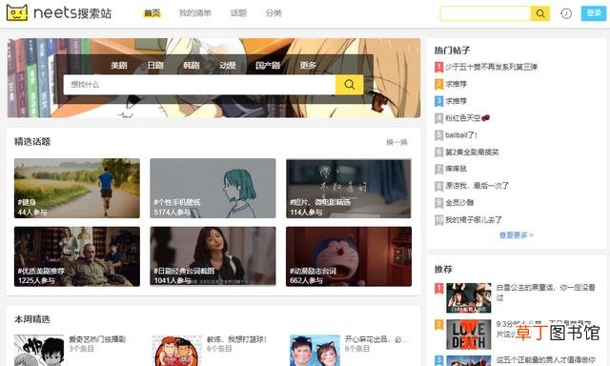Open hot post 我的裙子哪儿去了
Viewport: 610px width, 366px height.
474,220
